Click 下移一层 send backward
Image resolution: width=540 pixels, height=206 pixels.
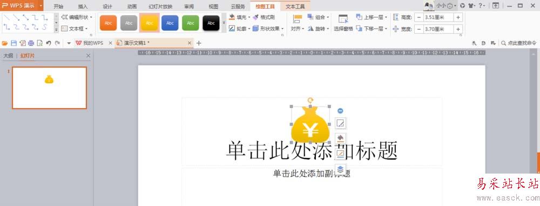(372, 29)
